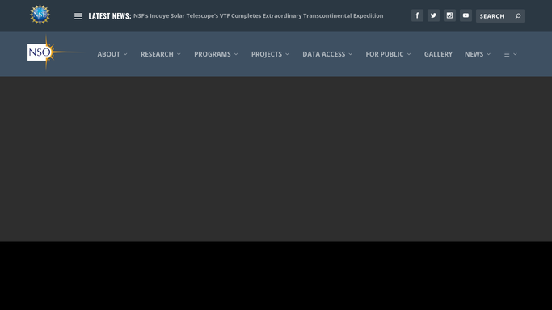
Task: Open the Instagram social icon
Action: [449, 15]
